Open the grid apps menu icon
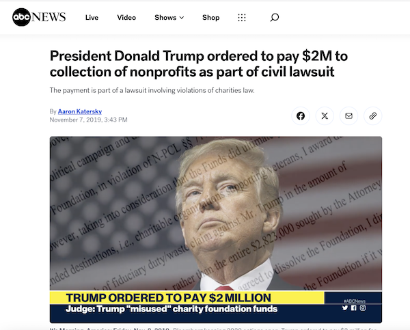 [x=242, y=18]
